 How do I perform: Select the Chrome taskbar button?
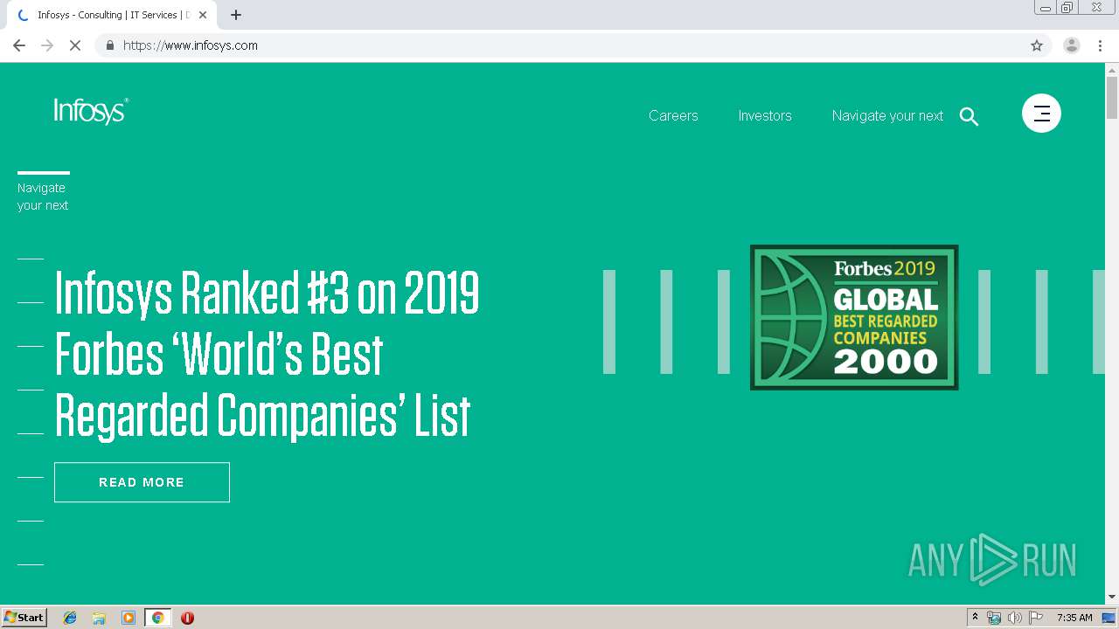point(157,618)
